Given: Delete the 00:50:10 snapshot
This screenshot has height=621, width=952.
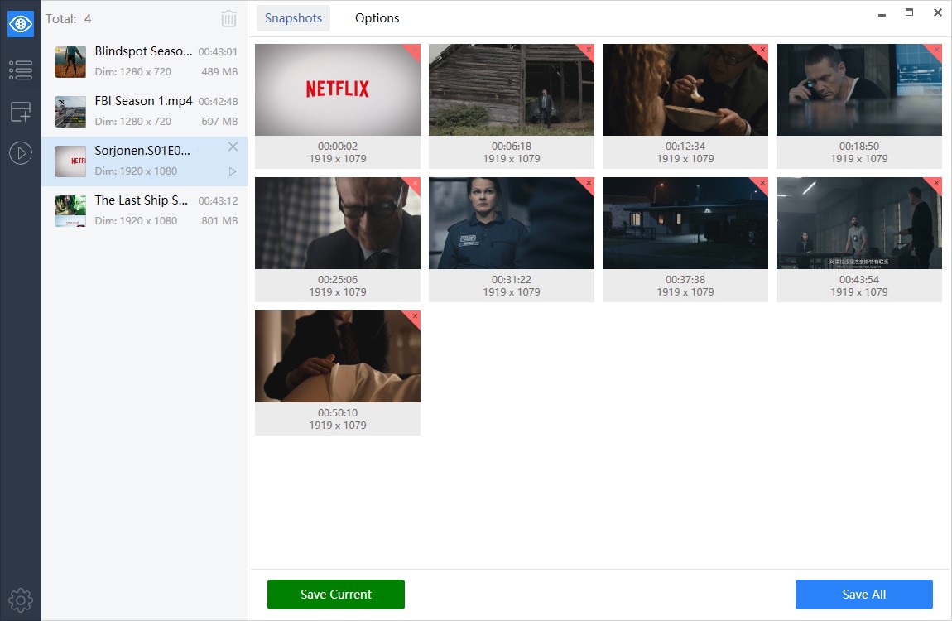Looking at the screenshot, I should tap(415, 316).
